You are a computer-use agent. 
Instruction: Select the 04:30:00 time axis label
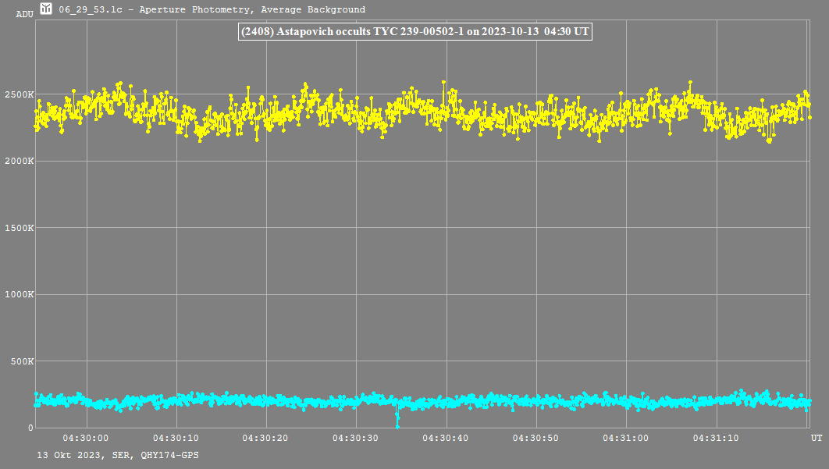pos(86,439)
